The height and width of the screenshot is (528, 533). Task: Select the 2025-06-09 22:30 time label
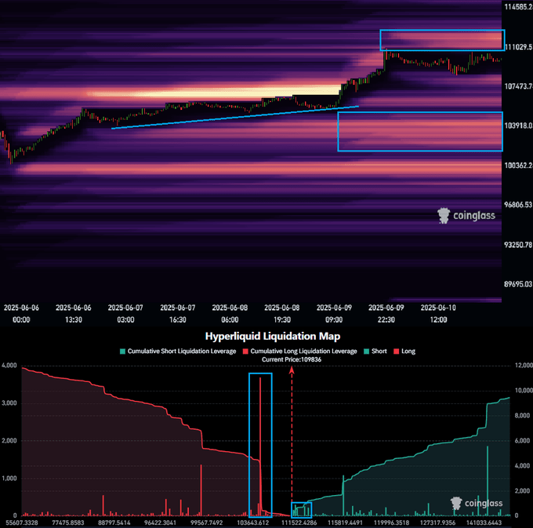click(386, 313)
